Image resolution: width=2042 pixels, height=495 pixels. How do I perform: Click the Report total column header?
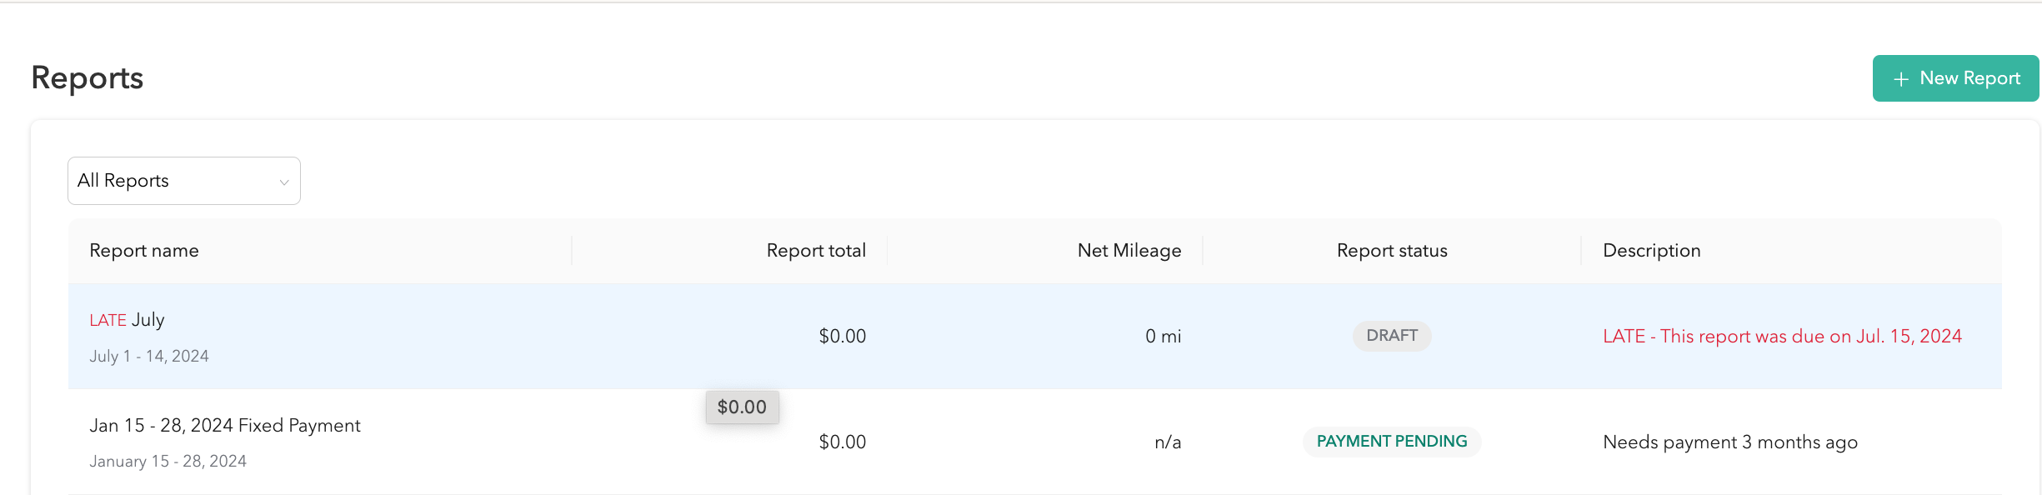pyautogui.click(x=815, y=251)
